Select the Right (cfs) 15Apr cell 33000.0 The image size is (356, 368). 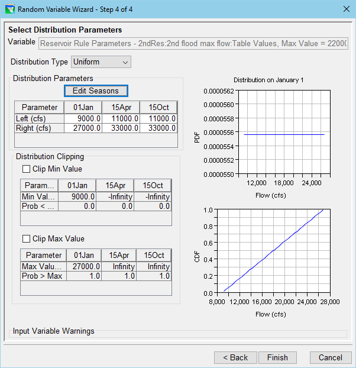(x=121, y=127)
